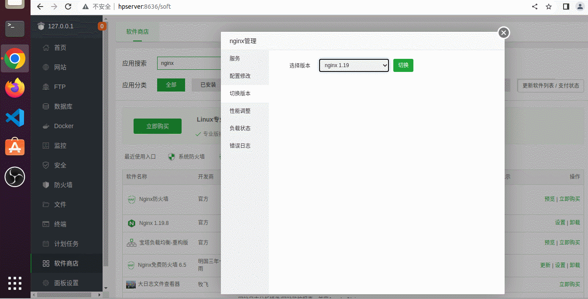Click the home icon beside 首页
Image resolution: width=588 pixels, height=299 pixels.
[46, 48]
